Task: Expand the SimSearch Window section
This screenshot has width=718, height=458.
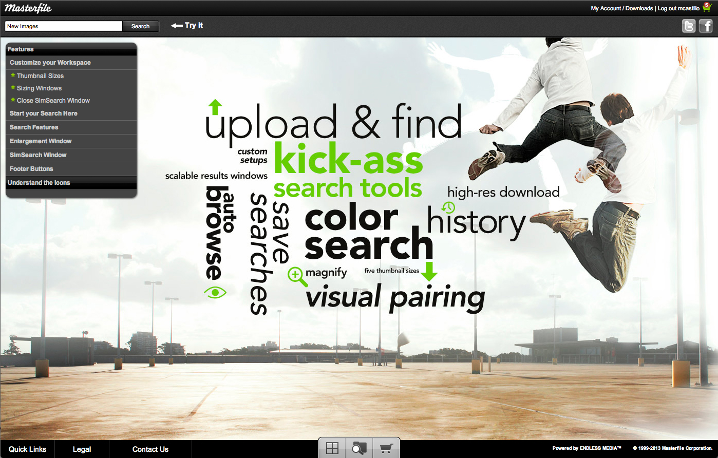Action: point(37,155)
